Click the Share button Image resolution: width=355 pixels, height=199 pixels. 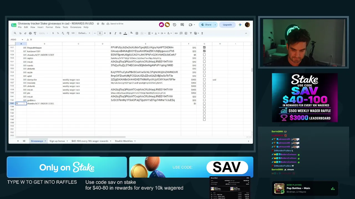(206, 25)
